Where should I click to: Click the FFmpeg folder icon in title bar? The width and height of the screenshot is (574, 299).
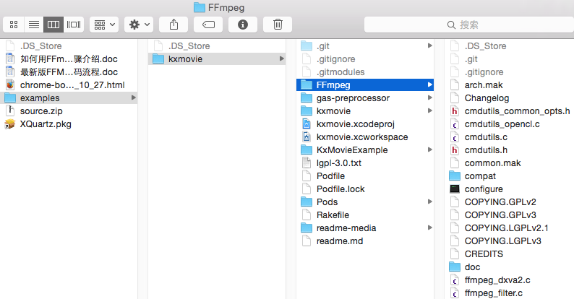tap(199, 7)
